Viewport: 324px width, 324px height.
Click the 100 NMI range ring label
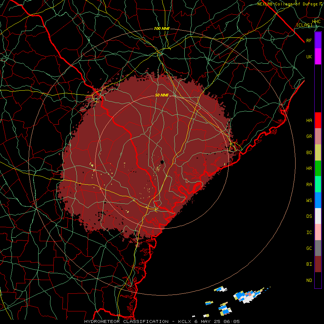pyautogui.click(x=162, y=28)
